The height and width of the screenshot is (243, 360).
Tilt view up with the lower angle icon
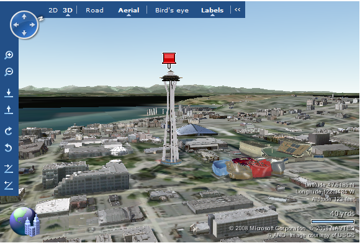tap(9, 185)
